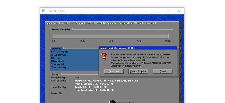
Task: Click 'from Local drive [1], 976762 MB'
Action: click(x=94, y=90)
